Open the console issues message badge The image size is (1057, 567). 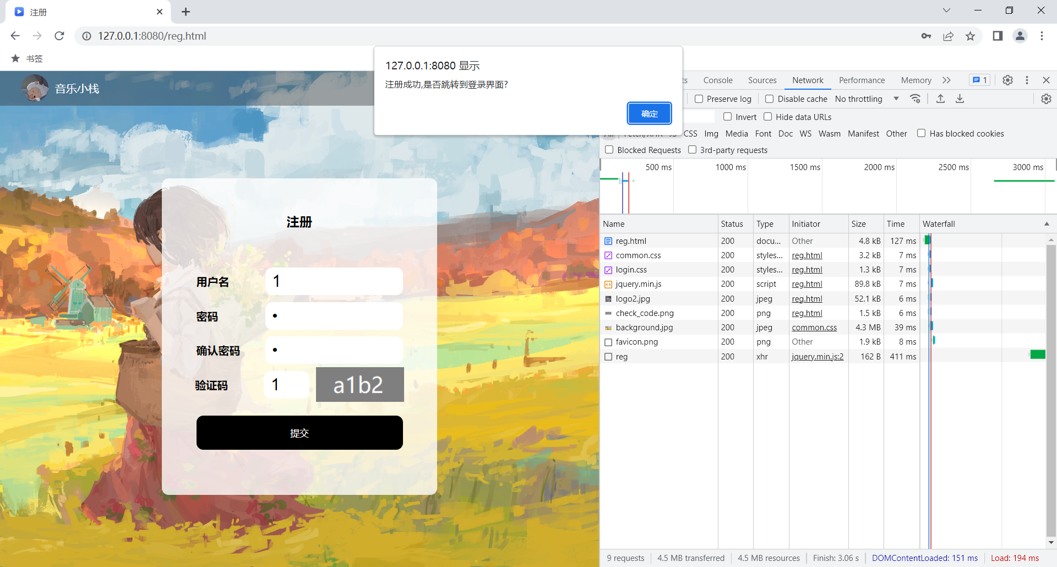[980, 80]
